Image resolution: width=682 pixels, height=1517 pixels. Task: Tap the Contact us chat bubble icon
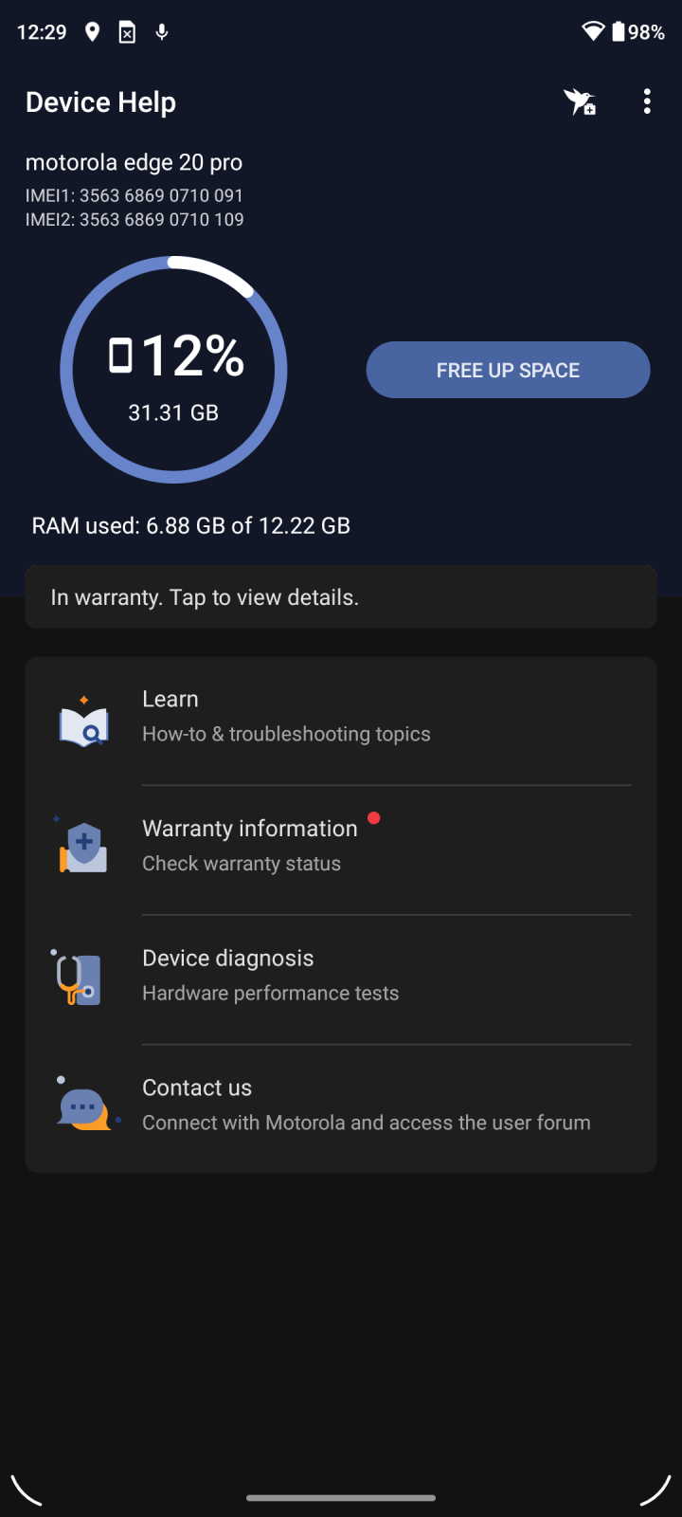click(x=85, y=1107)
